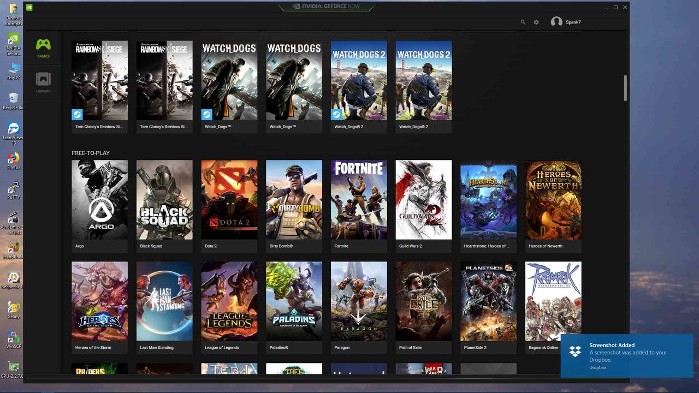This screenshot has height=393, width=699.
Task: Open the Screenshot Added Dropbox notification
Action: [x=627, y=355]
